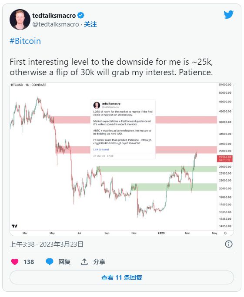Click 分享 share label

(99, 262)
